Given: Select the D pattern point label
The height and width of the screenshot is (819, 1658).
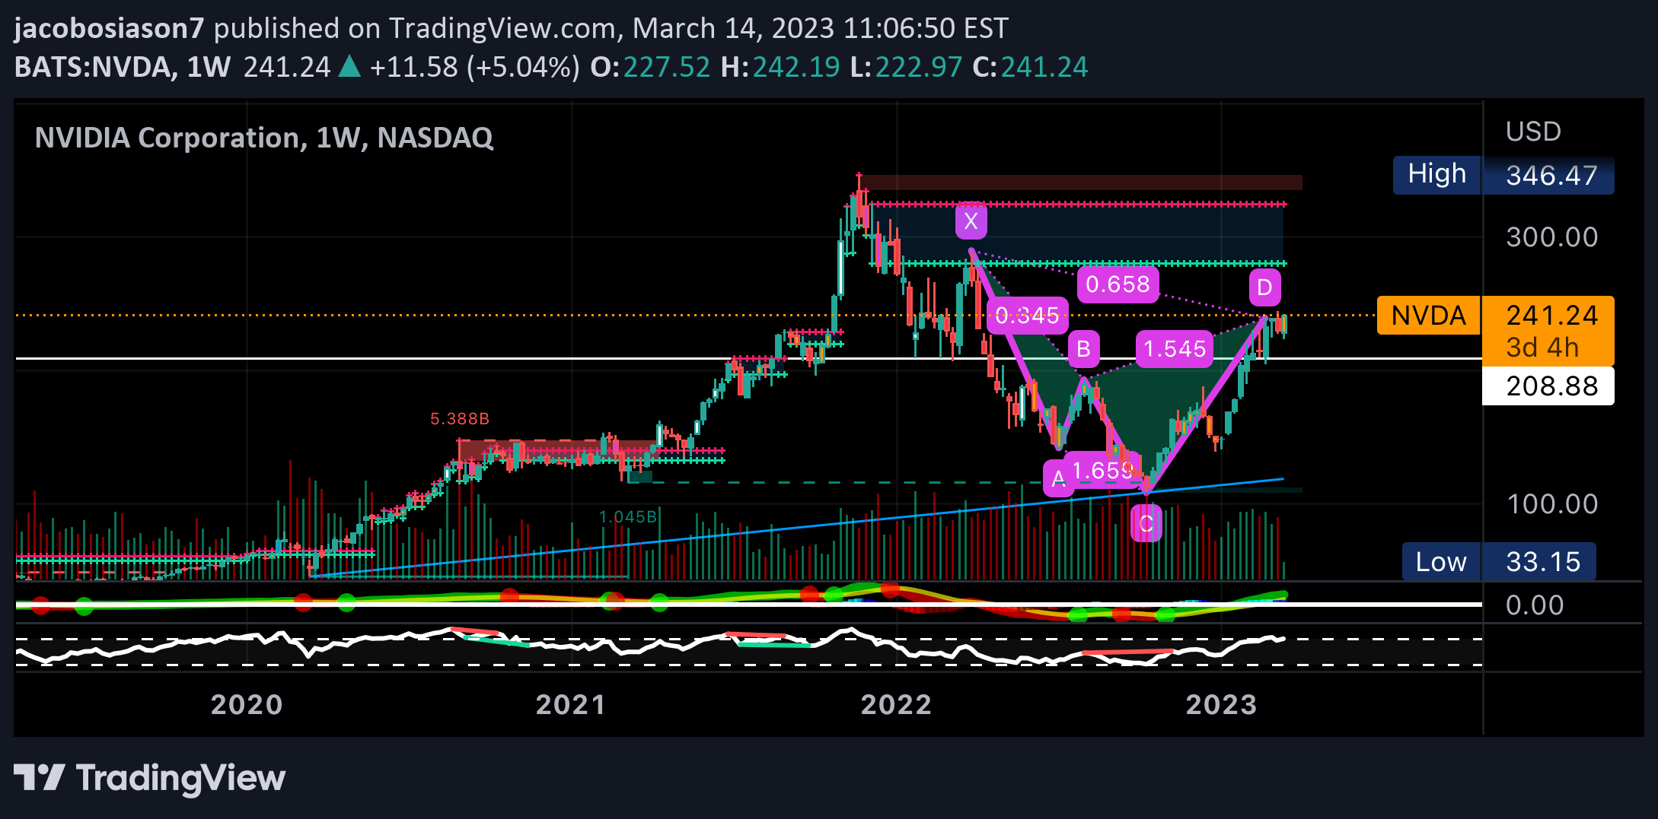Looking at the screenshot, I should coord(1264,287).
